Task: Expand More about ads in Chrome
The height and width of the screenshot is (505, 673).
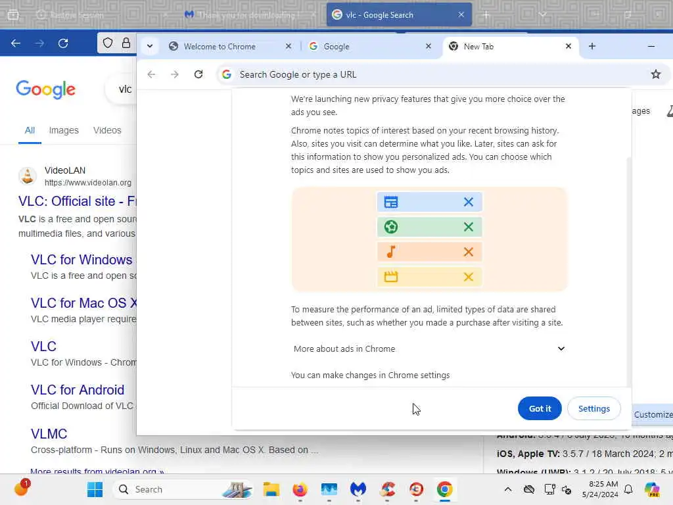Action: point(429,349)
